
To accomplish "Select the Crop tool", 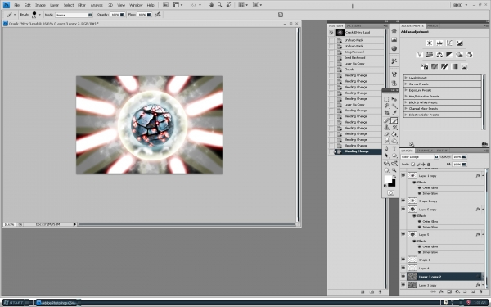I will click(x=387, y=113).
